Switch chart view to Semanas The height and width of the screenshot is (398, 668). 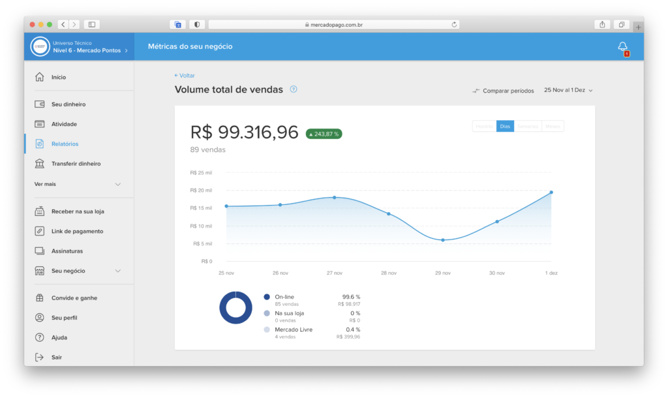528,127
